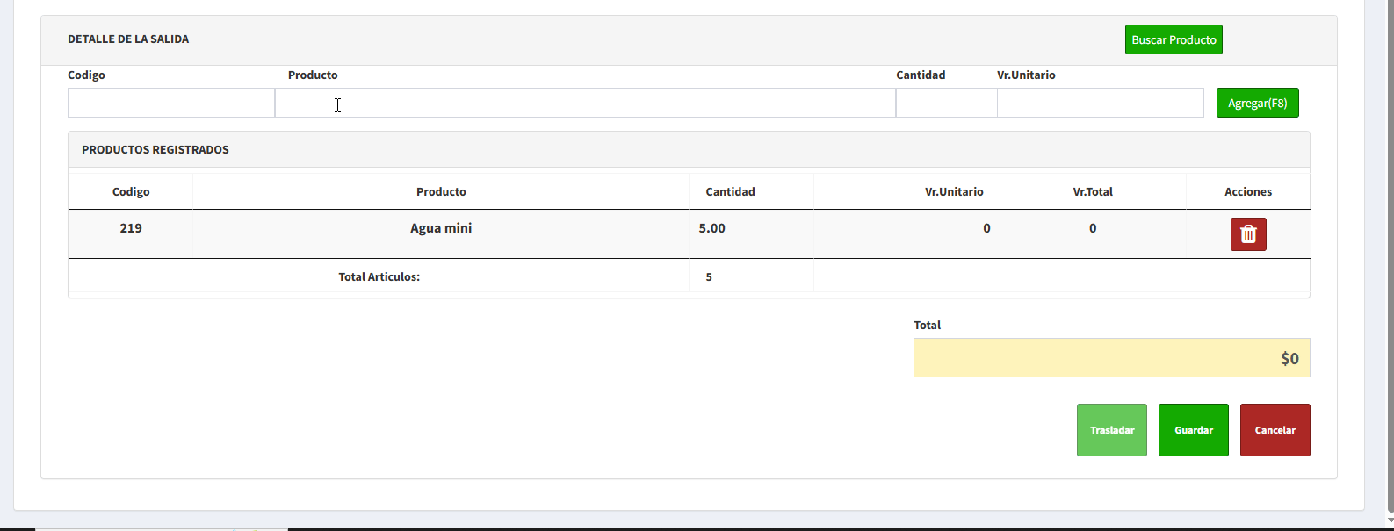This screenshot has height=531, width=1394.
Task: Save the output with Guardar
Action: click(x=1193, y=430)
